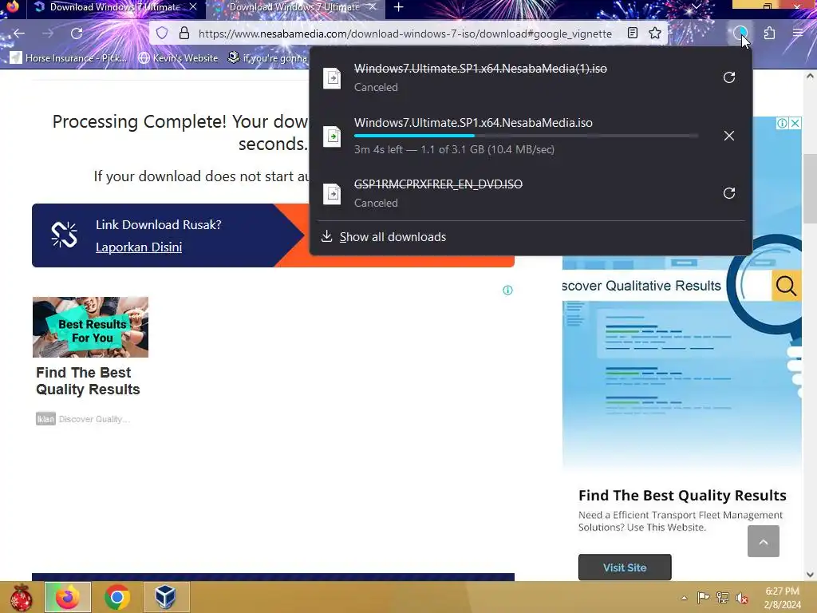Click Windows7.Ultimate.SP1.x64.NesabaMedia.iso file name

pyautogui.click(x=473, y=122)
